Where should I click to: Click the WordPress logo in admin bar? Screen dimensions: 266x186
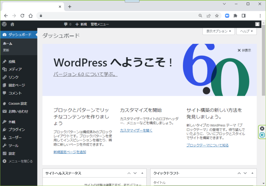(x=5, y=24)
